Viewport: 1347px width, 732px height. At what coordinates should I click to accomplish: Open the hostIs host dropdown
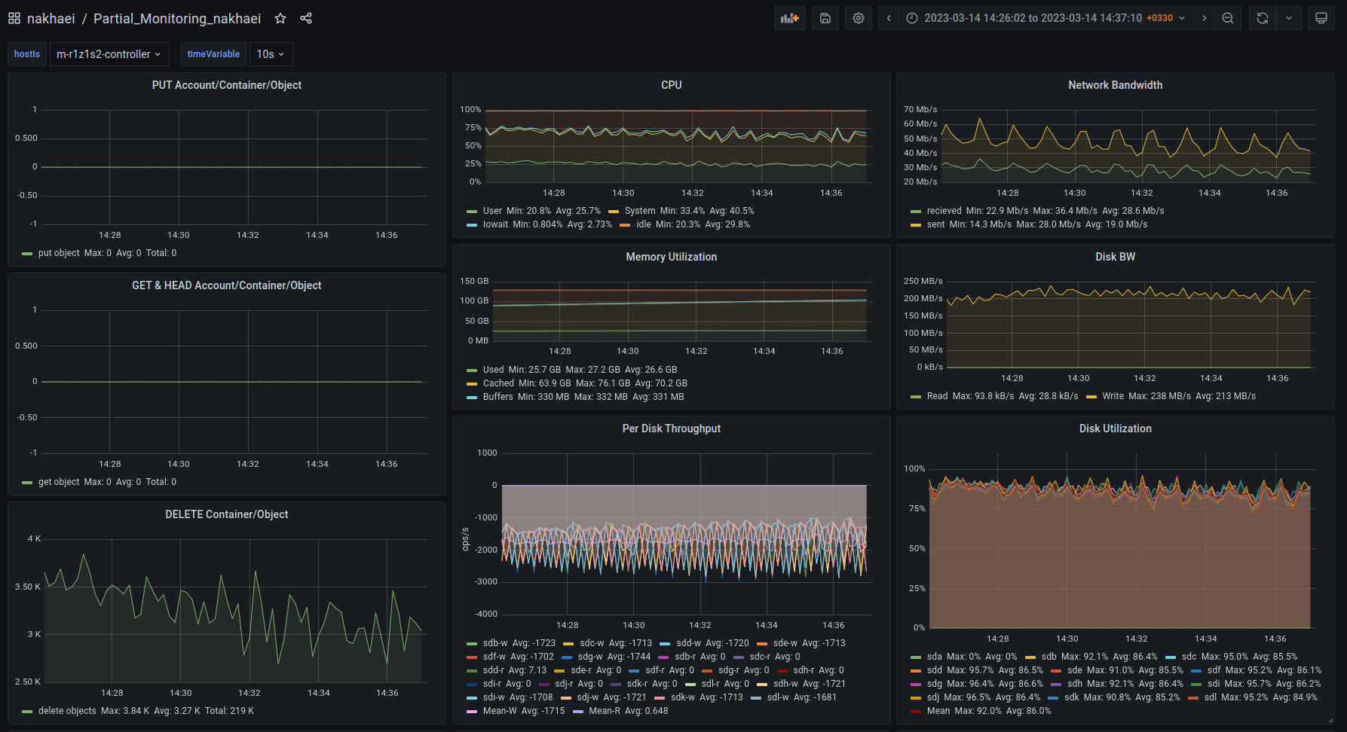pos(109,54)
